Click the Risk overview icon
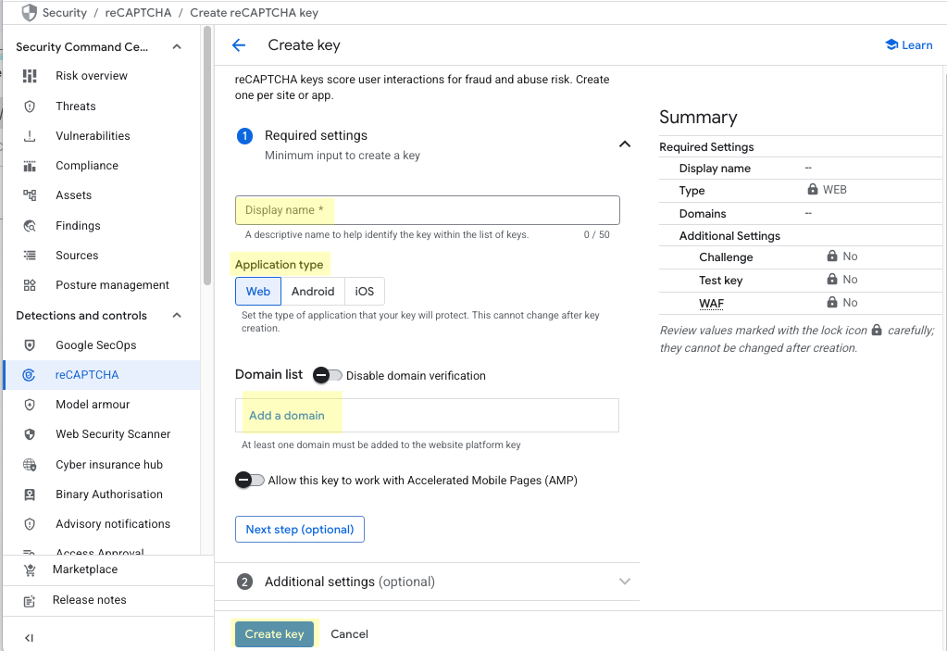The height and width of the screenshot is (651, 947). (30, 76)
